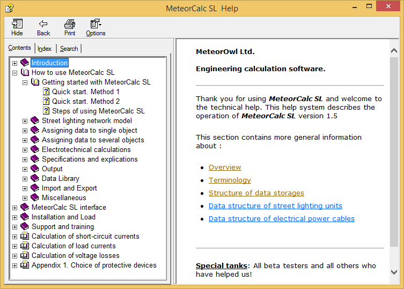Click open book icon beside Getting started with MeteorCalc SL
Image resolution: width=404 pixels, height=289 pixels.
35,82
